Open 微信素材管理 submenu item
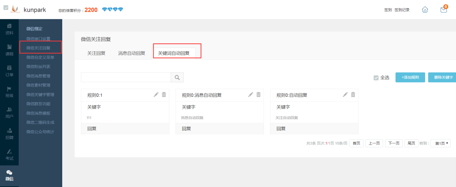Screen dimensions: 456x187 38,85
